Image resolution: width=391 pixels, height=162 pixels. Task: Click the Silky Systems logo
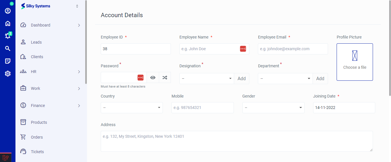36,6
